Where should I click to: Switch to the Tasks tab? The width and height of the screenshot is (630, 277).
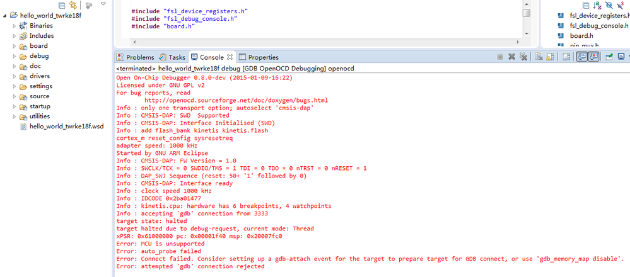(x=172, y=57)
